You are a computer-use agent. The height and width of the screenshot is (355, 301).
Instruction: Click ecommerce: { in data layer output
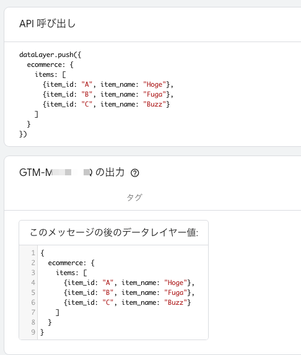(71, 263)
